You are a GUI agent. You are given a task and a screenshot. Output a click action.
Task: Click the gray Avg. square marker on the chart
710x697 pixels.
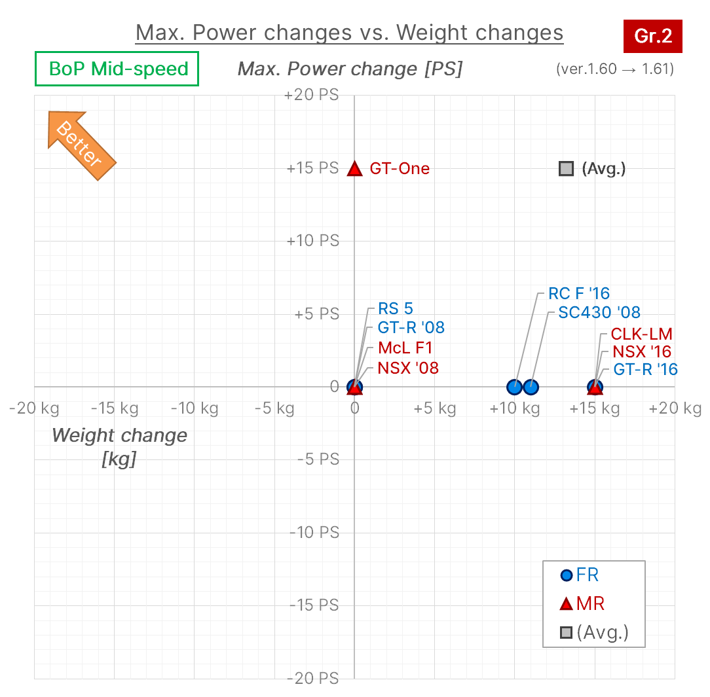566,169
